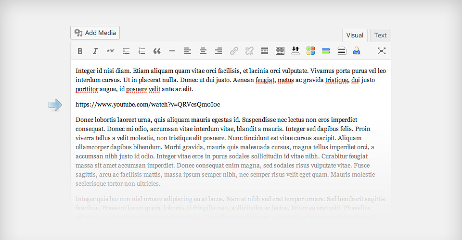
Task: Enter distraction-free fullscreen mode
Action: [x=382, y=51]
